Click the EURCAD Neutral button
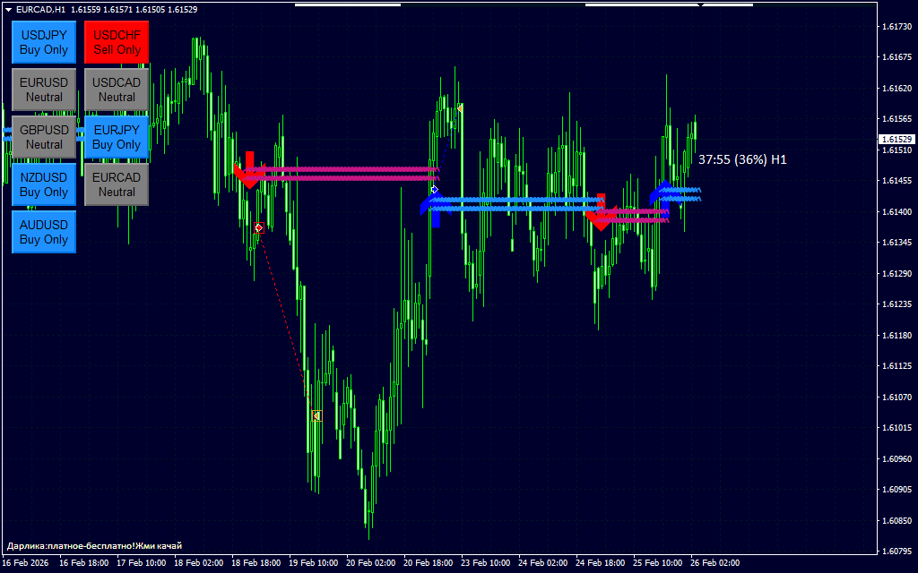 [117, 184]
